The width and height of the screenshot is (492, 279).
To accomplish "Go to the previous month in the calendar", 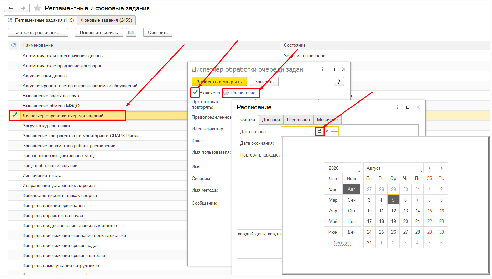I will click(430, 168).
